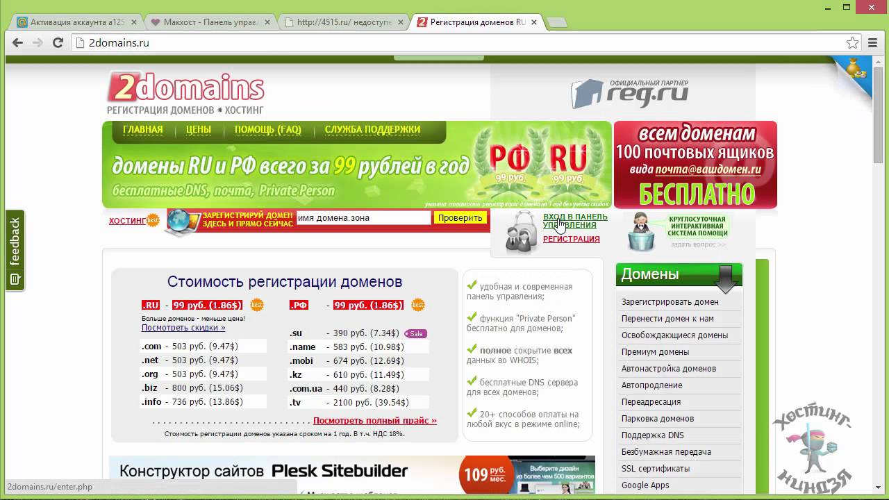
Task: Open Перенести домен к нам item
Action: pos(667,319)
